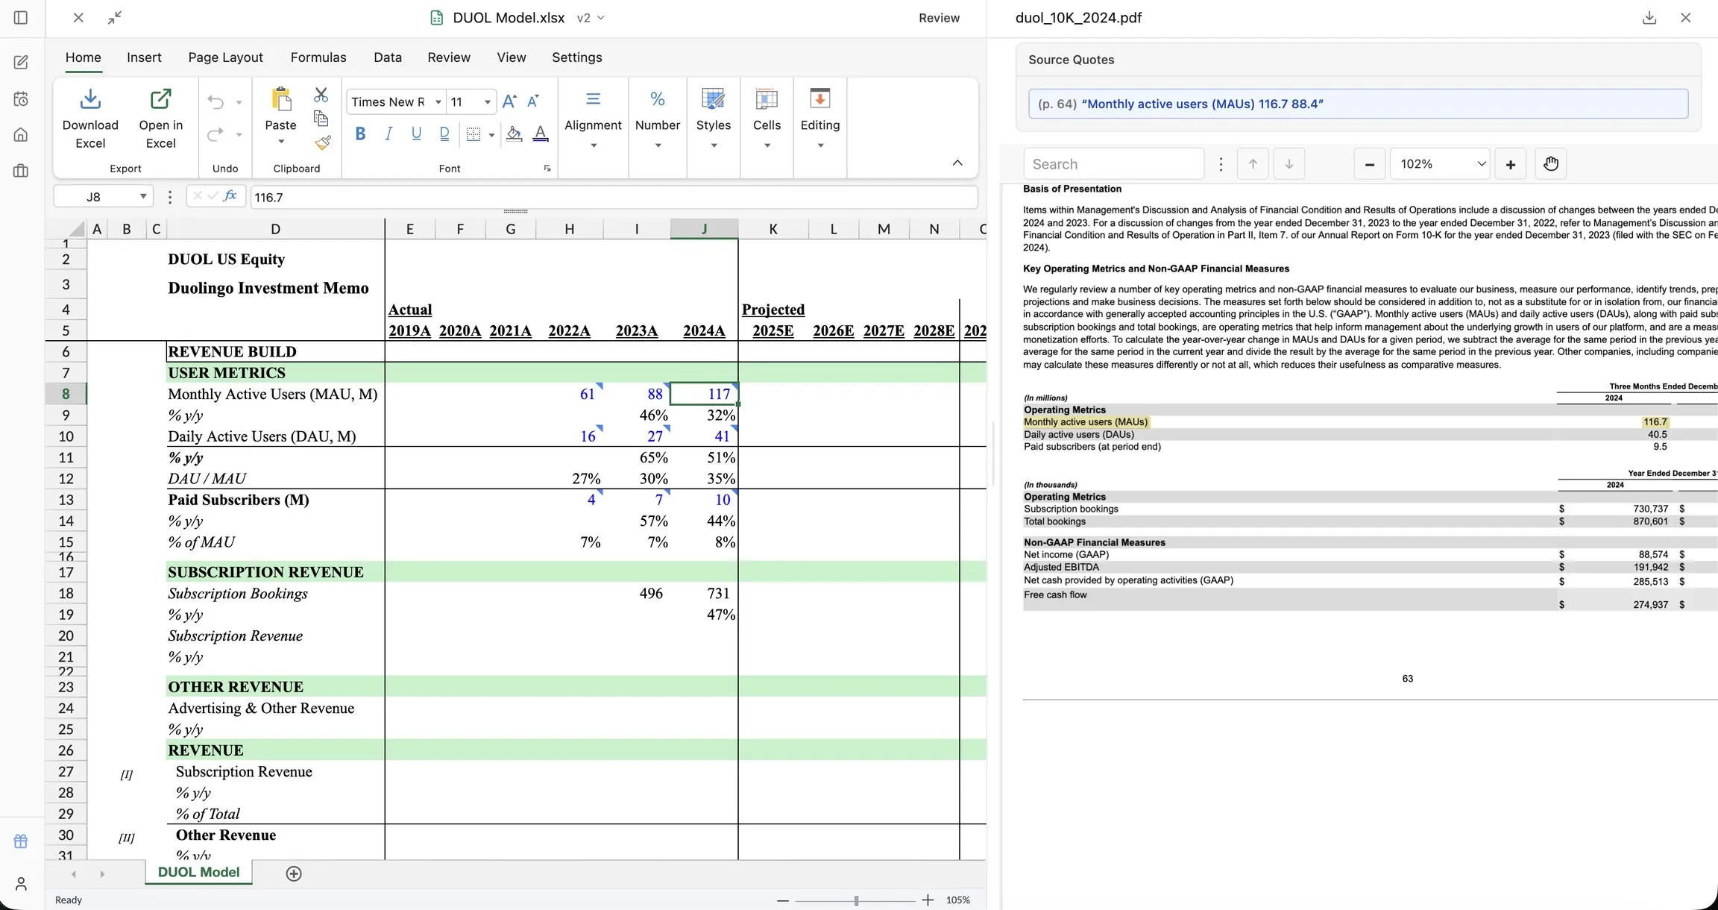Click the collapse view arrows icon

tap(115, 18)
